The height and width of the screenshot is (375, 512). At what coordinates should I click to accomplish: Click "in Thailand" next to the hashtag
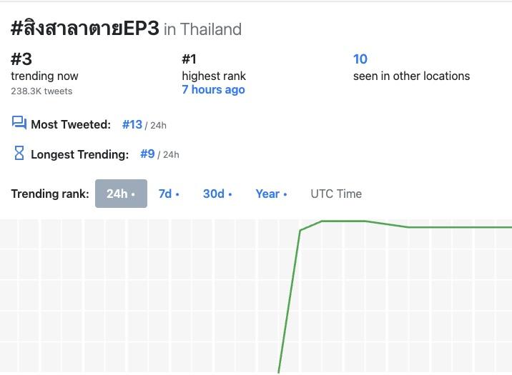click(x=202, y=29)
